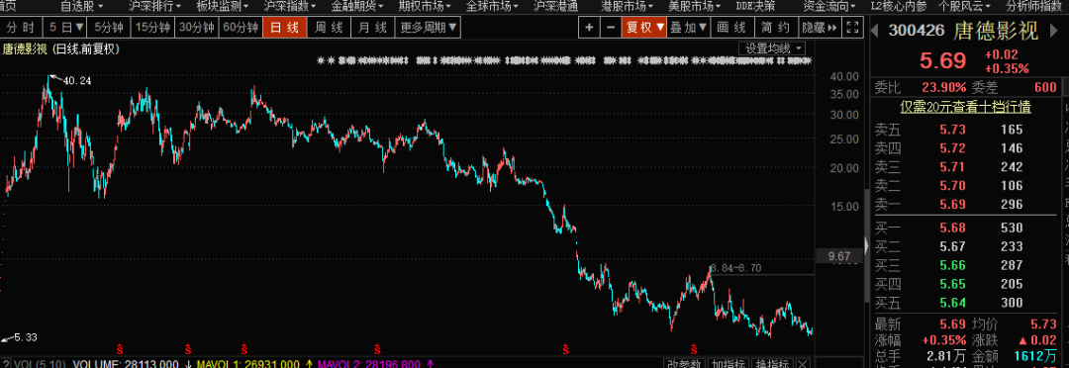Select the 30分钟 period
Screen dimensions: 1069x368
click(x=196, y=28)
